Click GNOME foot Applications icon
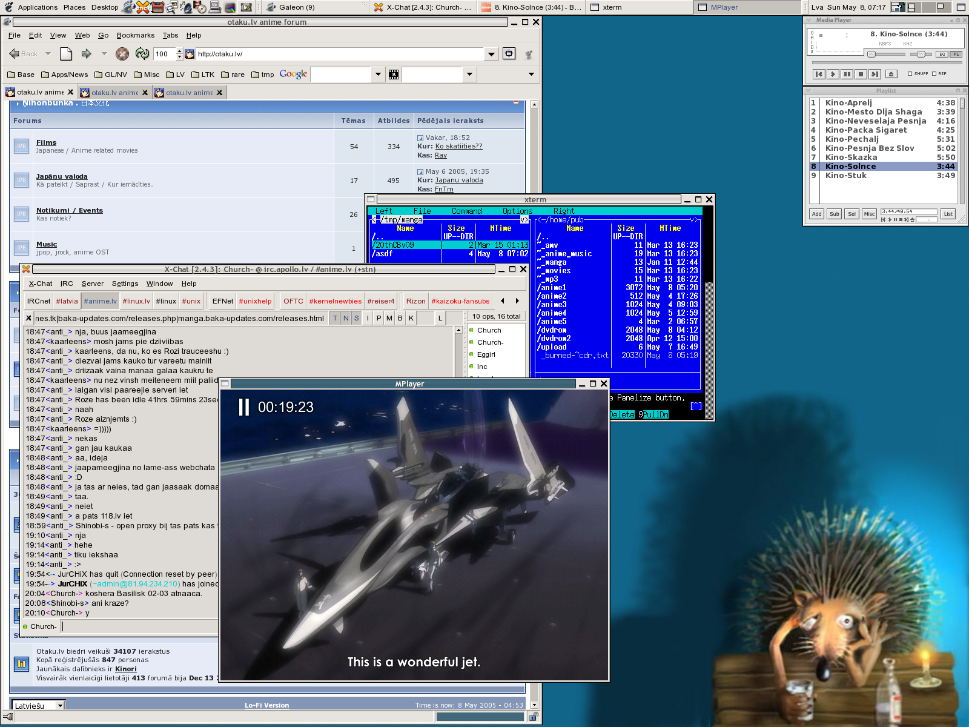 pos(8,7)
